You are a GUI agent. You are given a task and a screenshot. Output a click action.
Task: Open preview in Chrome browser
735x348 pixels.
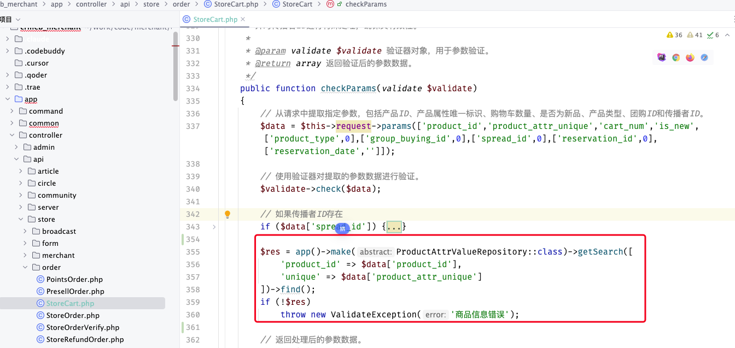(676, 57)
